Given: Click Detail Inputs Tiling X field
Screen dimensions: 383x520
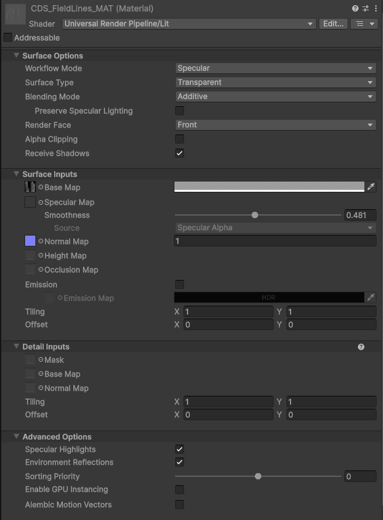Looking at the screenshot, I should tap(229, 402).
